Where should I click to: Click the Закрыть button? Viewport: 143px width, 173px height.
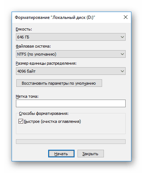point(91,154)
